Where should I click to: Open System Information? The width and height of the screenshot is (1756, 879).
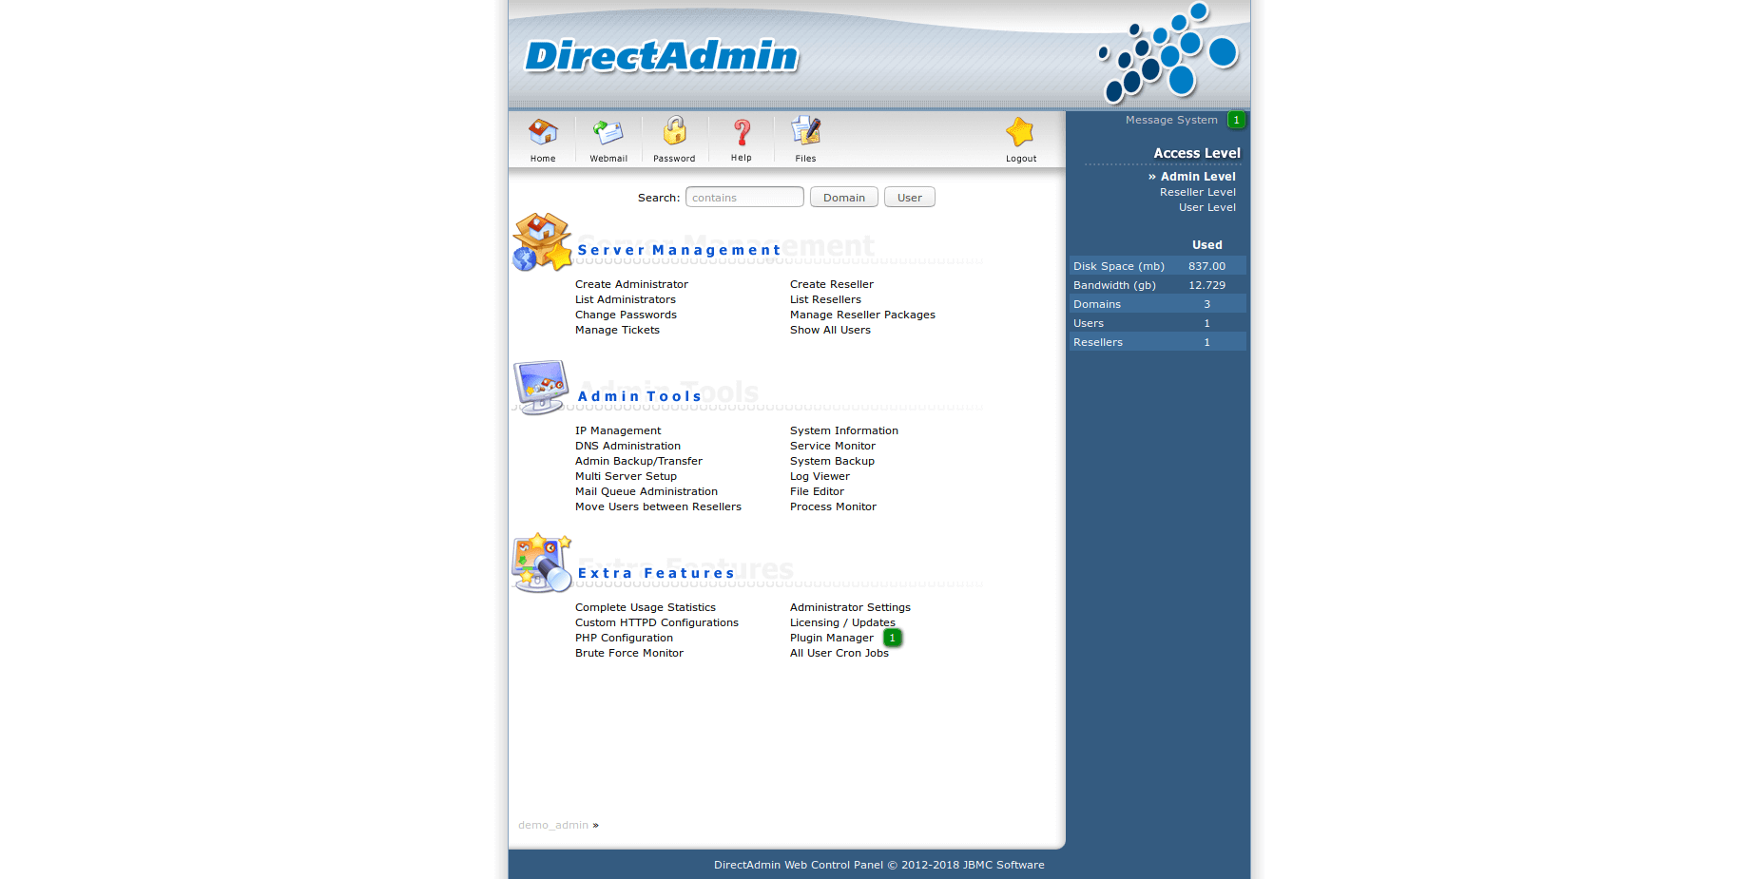[x=844, y=430]
